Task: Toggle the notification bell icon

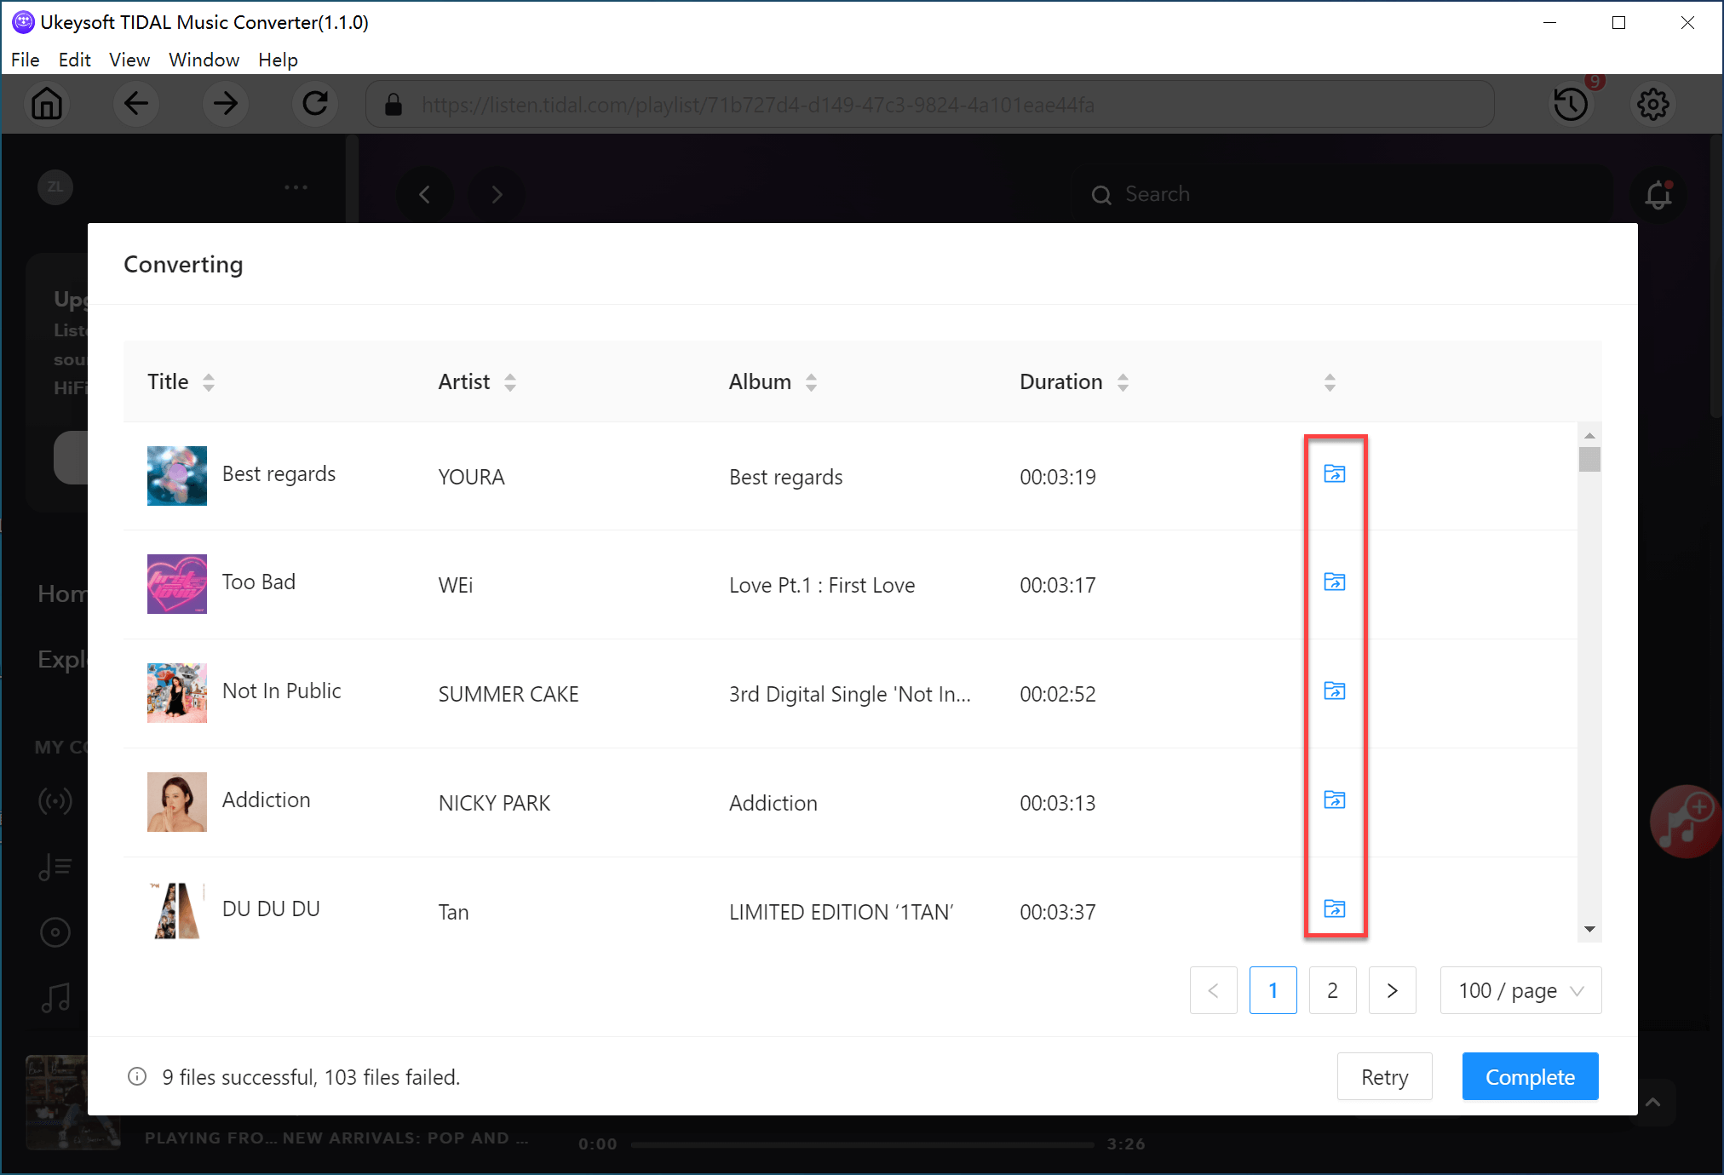Action: point(1658,194)
